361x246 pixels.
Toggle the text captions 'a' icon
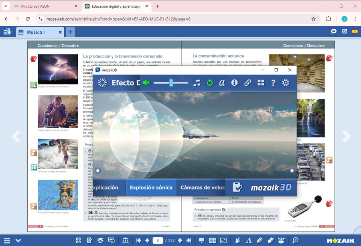(222, 83)
